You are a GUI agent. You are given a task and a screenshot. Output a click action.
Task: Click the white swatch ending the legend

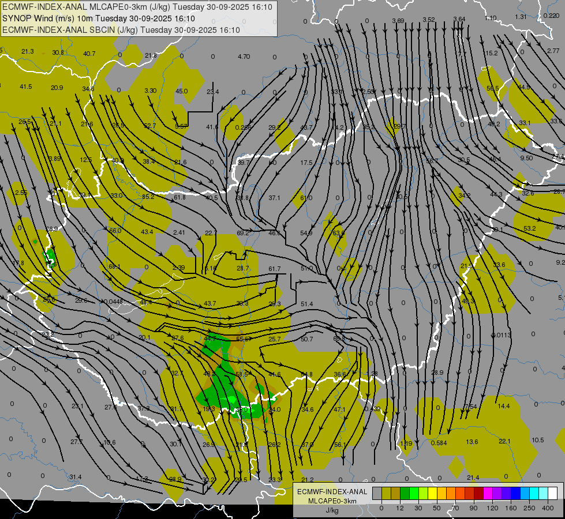point(552,493)
